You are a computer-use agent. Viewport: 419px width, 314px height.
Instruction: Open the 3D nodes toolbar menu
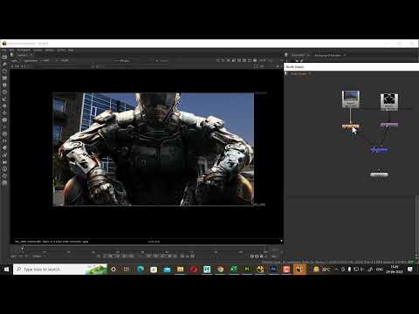coord(4,119)
